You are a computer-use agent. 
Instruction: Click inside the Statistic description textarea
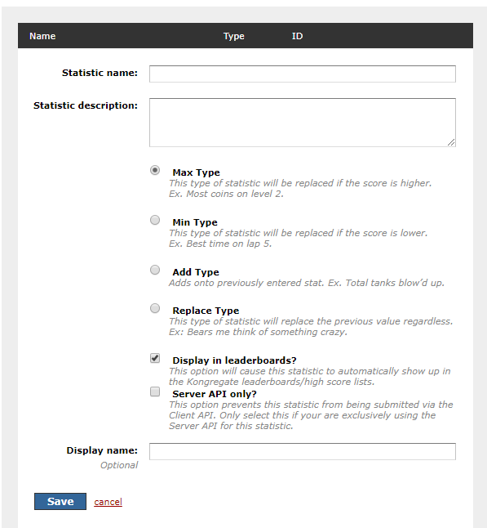click(303, 123)
